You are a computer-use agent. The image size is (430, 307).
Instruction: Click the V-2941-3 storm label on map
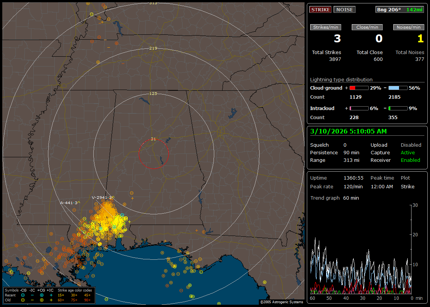tap(102, 197)
